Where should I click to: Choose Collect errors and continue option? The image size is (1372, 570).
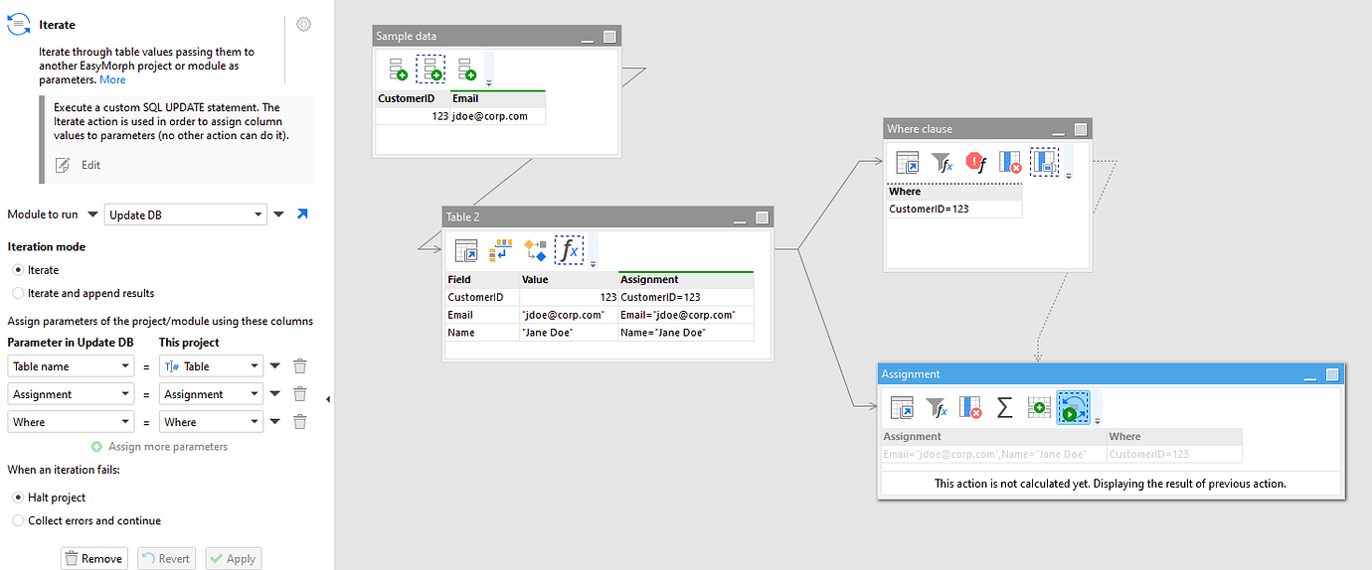(18, 520)
